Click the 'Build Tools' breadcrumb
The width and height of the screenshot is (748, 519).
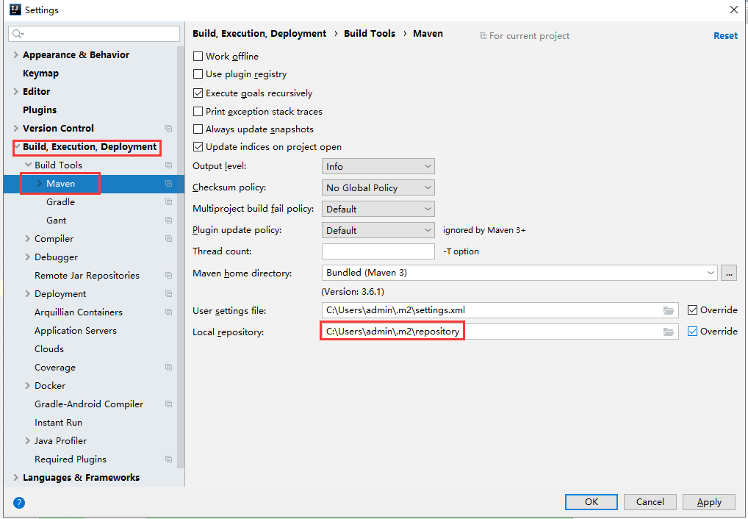coord(370,33)
